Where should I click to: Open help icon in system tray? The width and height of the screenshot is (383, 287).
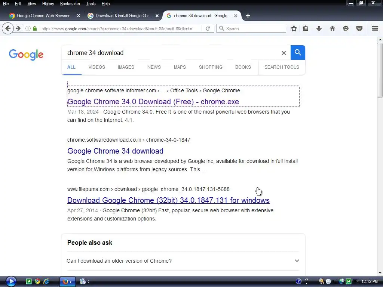pyautogui.click(x=298, y=281)
